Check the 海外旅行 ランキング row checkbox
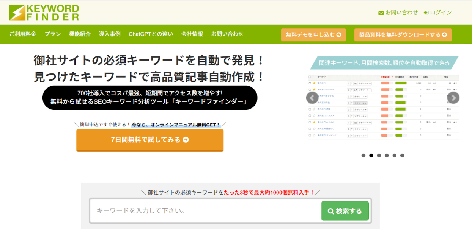This screenshot has height=229, width=472. point(310,135)
